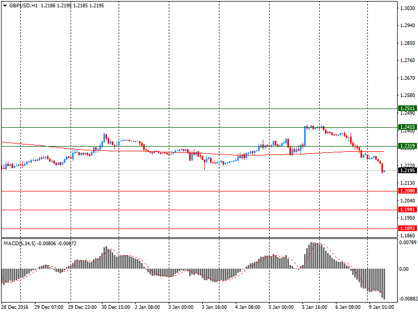418x313 pixels.
Task: Click the current price label 1.2195
Action: (x=408, y=171)
